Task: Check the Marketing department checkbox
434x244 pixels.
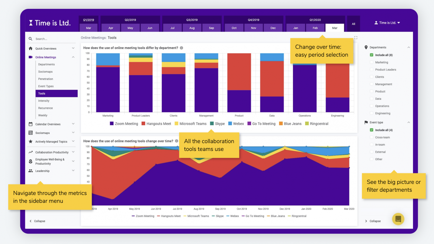Action: click(372, 62)
